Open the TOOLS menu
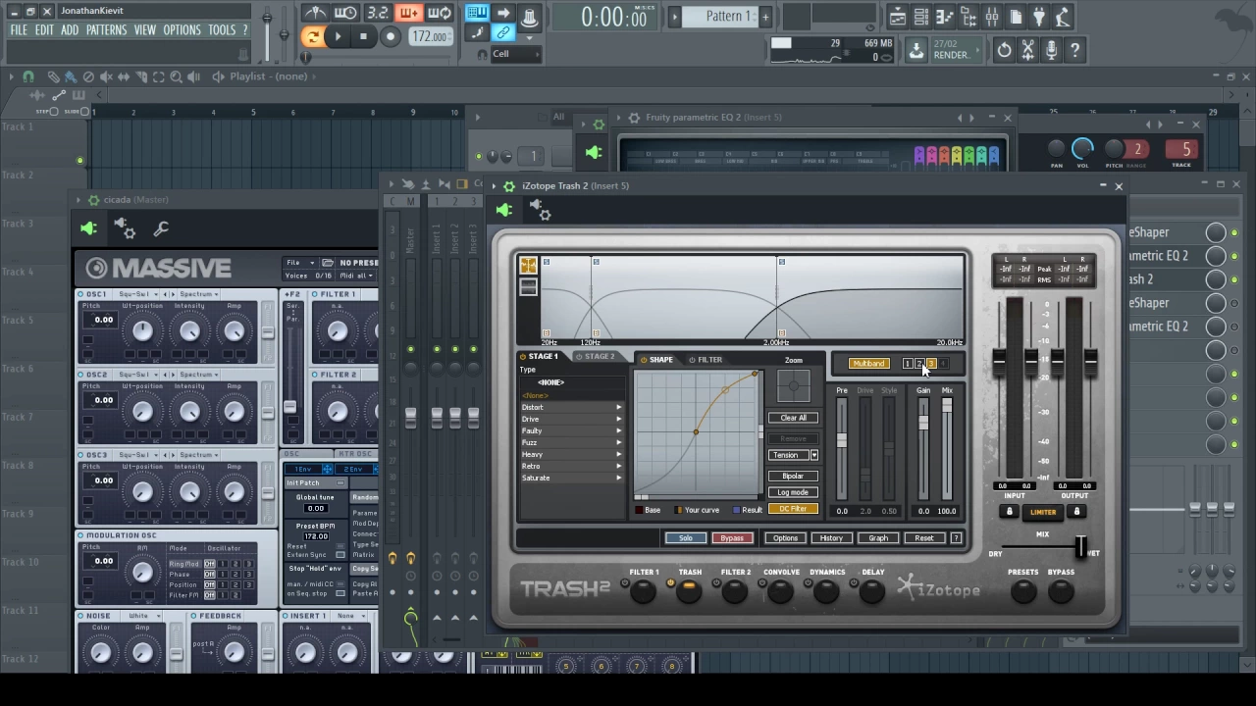This screenshot has width=1256, height=706. click(222, 30)
